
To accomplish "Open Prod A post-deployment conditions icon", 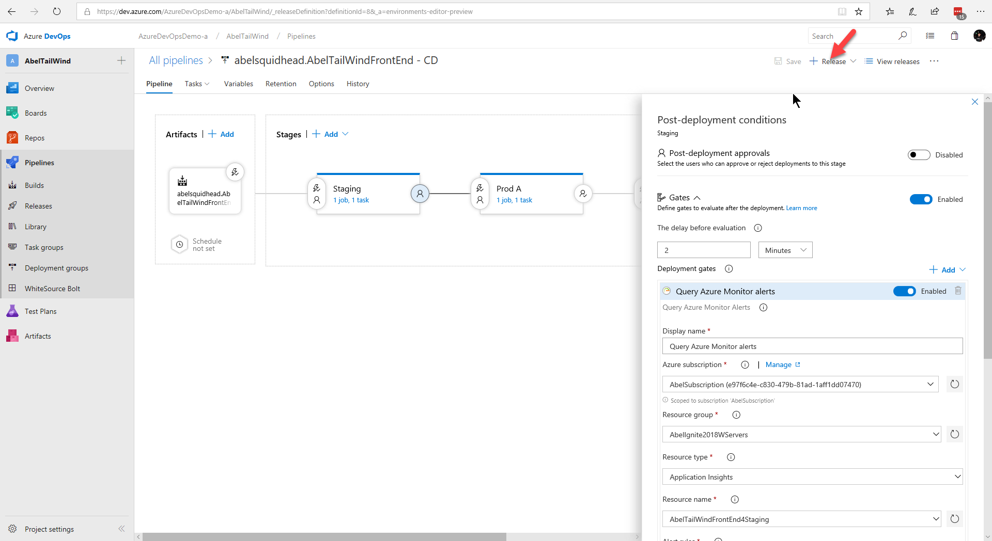I will click(583, 194).
